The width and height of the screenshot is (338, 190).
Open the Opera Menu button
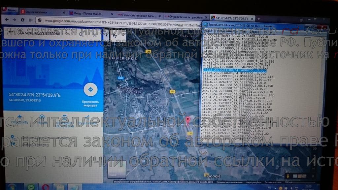tap(10, 10)
